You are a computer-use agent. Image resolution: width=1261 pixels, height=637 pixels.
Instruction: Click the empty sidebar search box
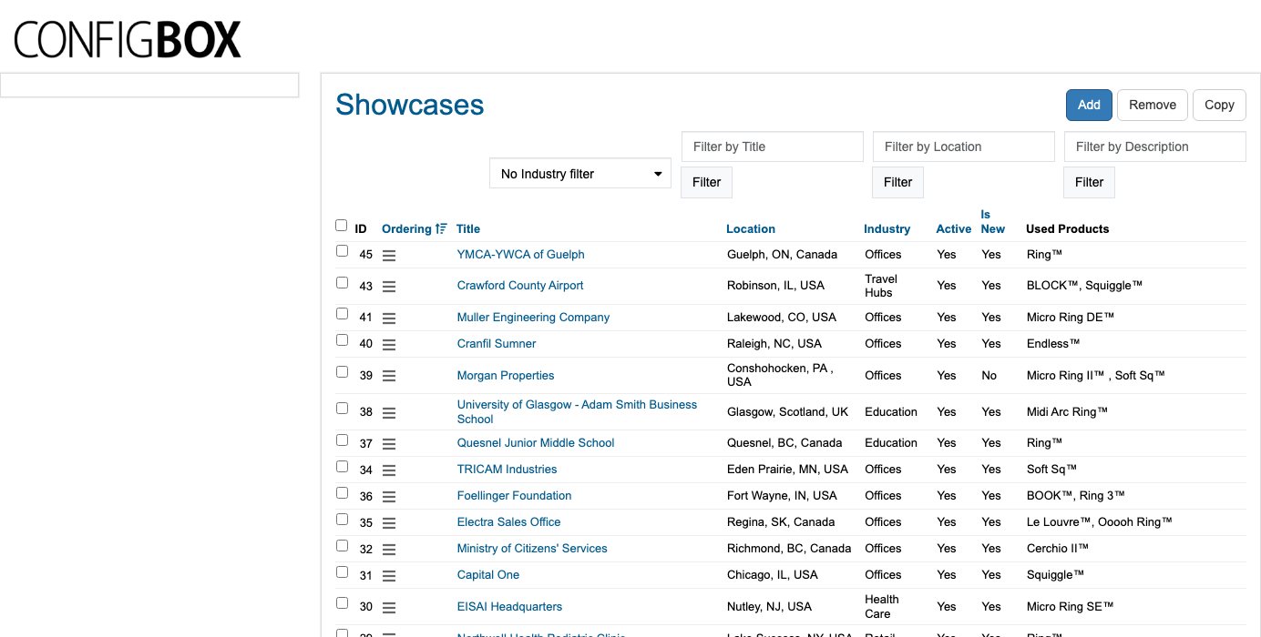pyautogui.click(x=149, y=85)
